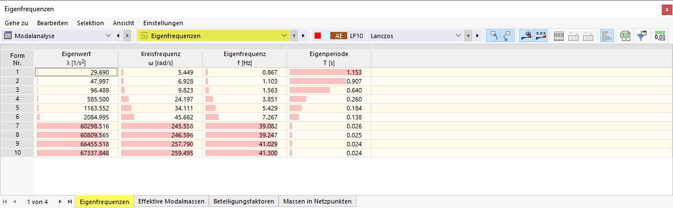
Task: Toggle selection sync from graphic button
Action: coord(507,36)
